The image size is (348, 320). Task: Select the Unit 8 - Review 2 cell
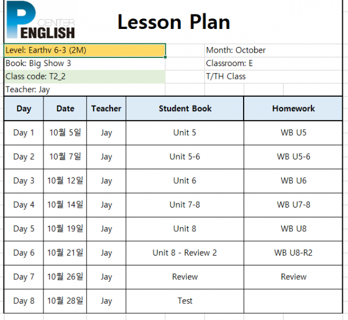184,253
